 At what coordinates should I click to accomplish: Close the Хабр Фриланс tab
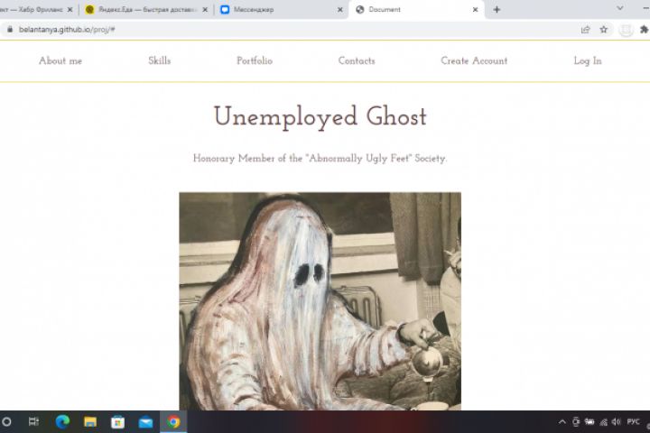70,10
